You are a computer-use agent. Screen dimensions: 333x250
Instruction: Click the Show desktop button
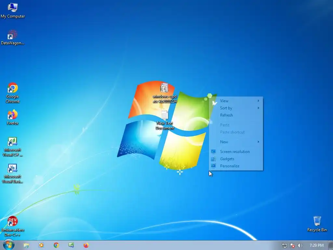click(331, 245)
